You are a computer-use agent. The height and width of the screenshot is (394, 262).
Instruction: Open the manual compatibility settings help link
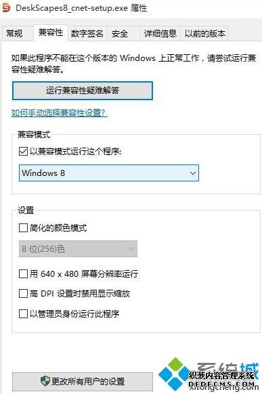(60, 113)
